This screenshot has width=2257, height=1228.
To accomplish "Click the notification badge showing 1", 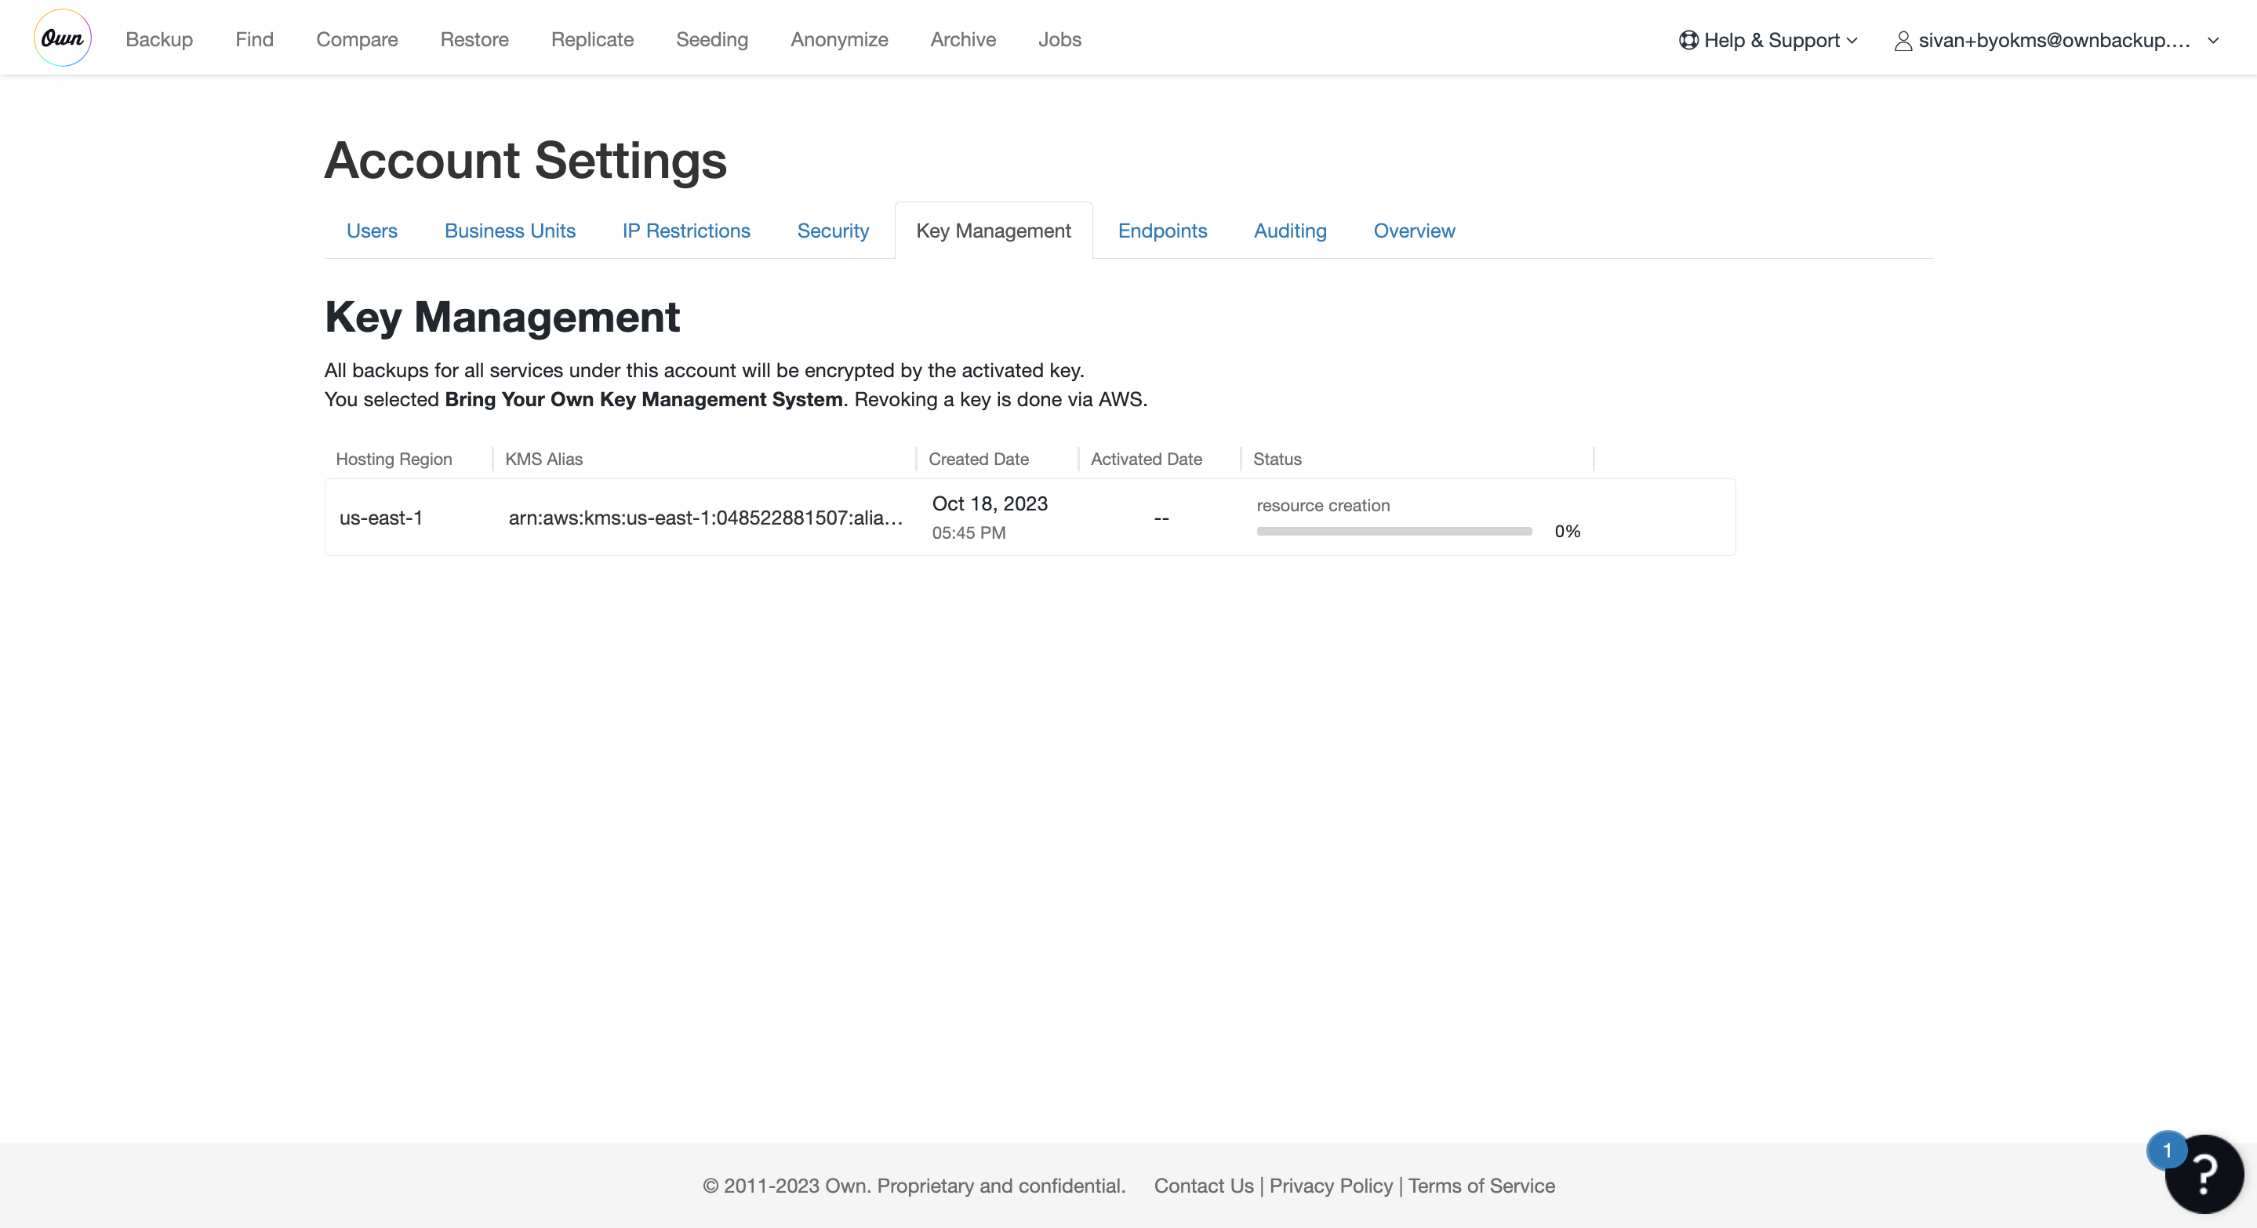I will point(2167,1151).
